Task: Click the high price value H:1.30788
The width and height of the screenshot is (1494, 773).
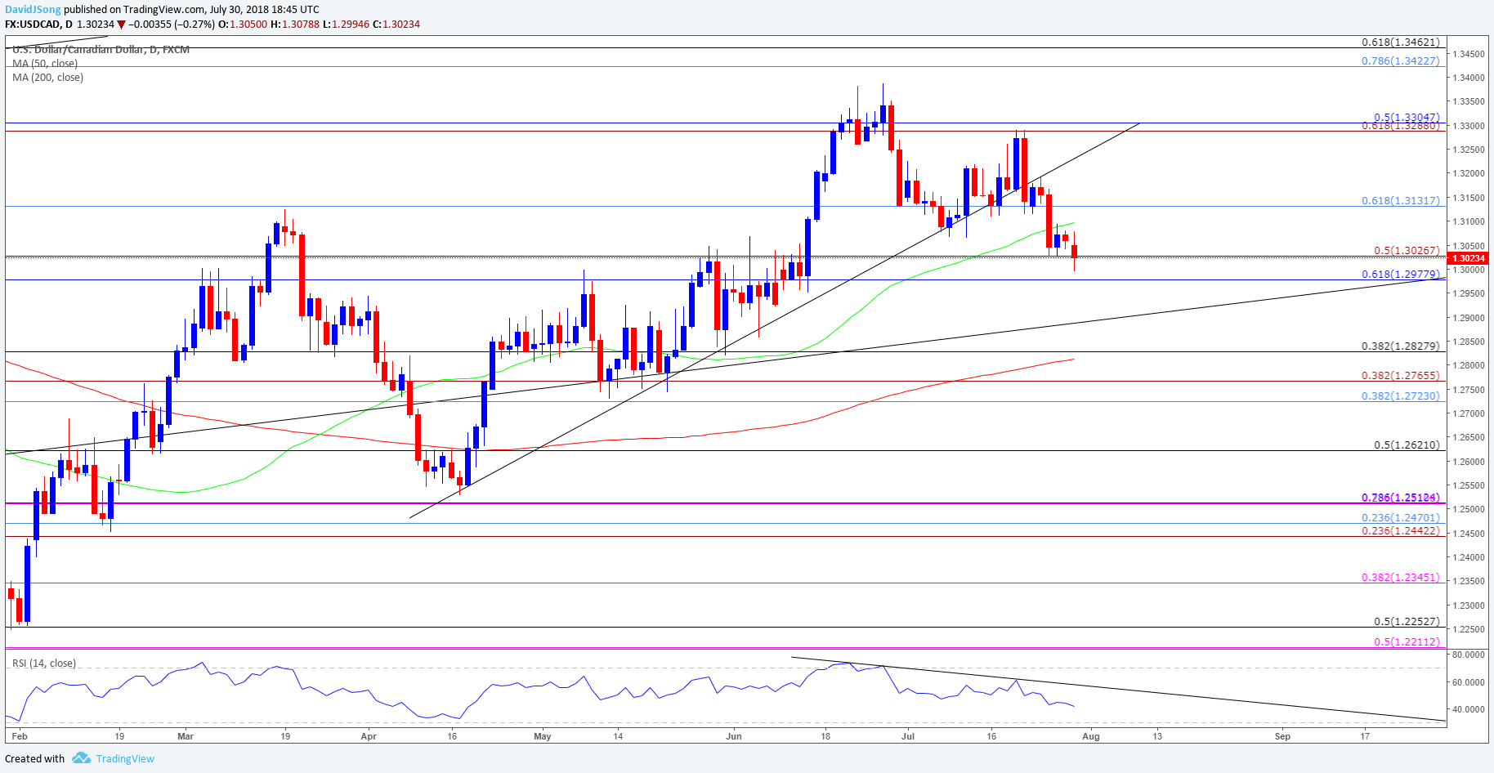Action: pyautogui.click(x=295, y=24)
